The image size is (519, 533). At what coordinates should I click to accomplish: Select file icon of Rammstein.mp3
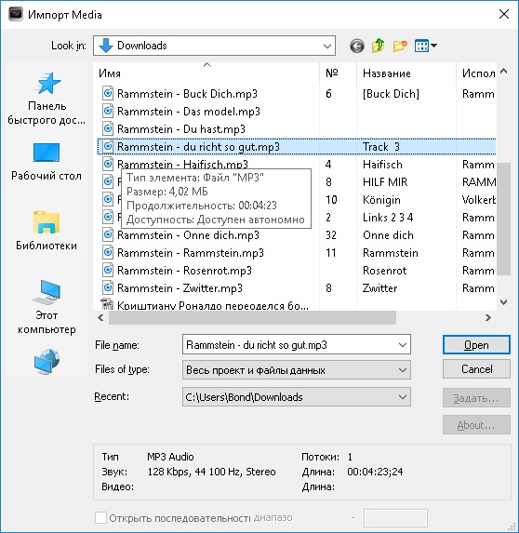[x=108, y=253]
